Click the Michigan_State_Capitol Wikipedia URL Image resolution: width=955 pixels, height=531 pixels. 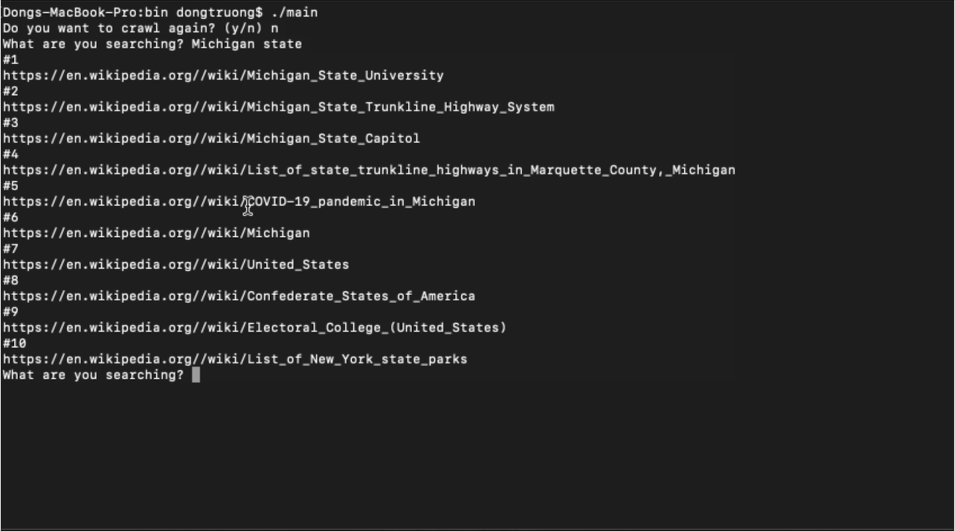point(211,139)
